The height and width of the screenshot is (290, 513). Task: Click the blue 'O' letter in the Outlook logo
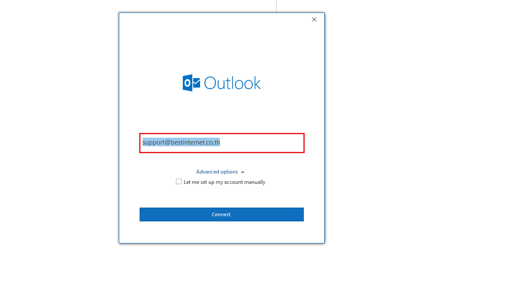pyautogui.click(x=188, y=83)
